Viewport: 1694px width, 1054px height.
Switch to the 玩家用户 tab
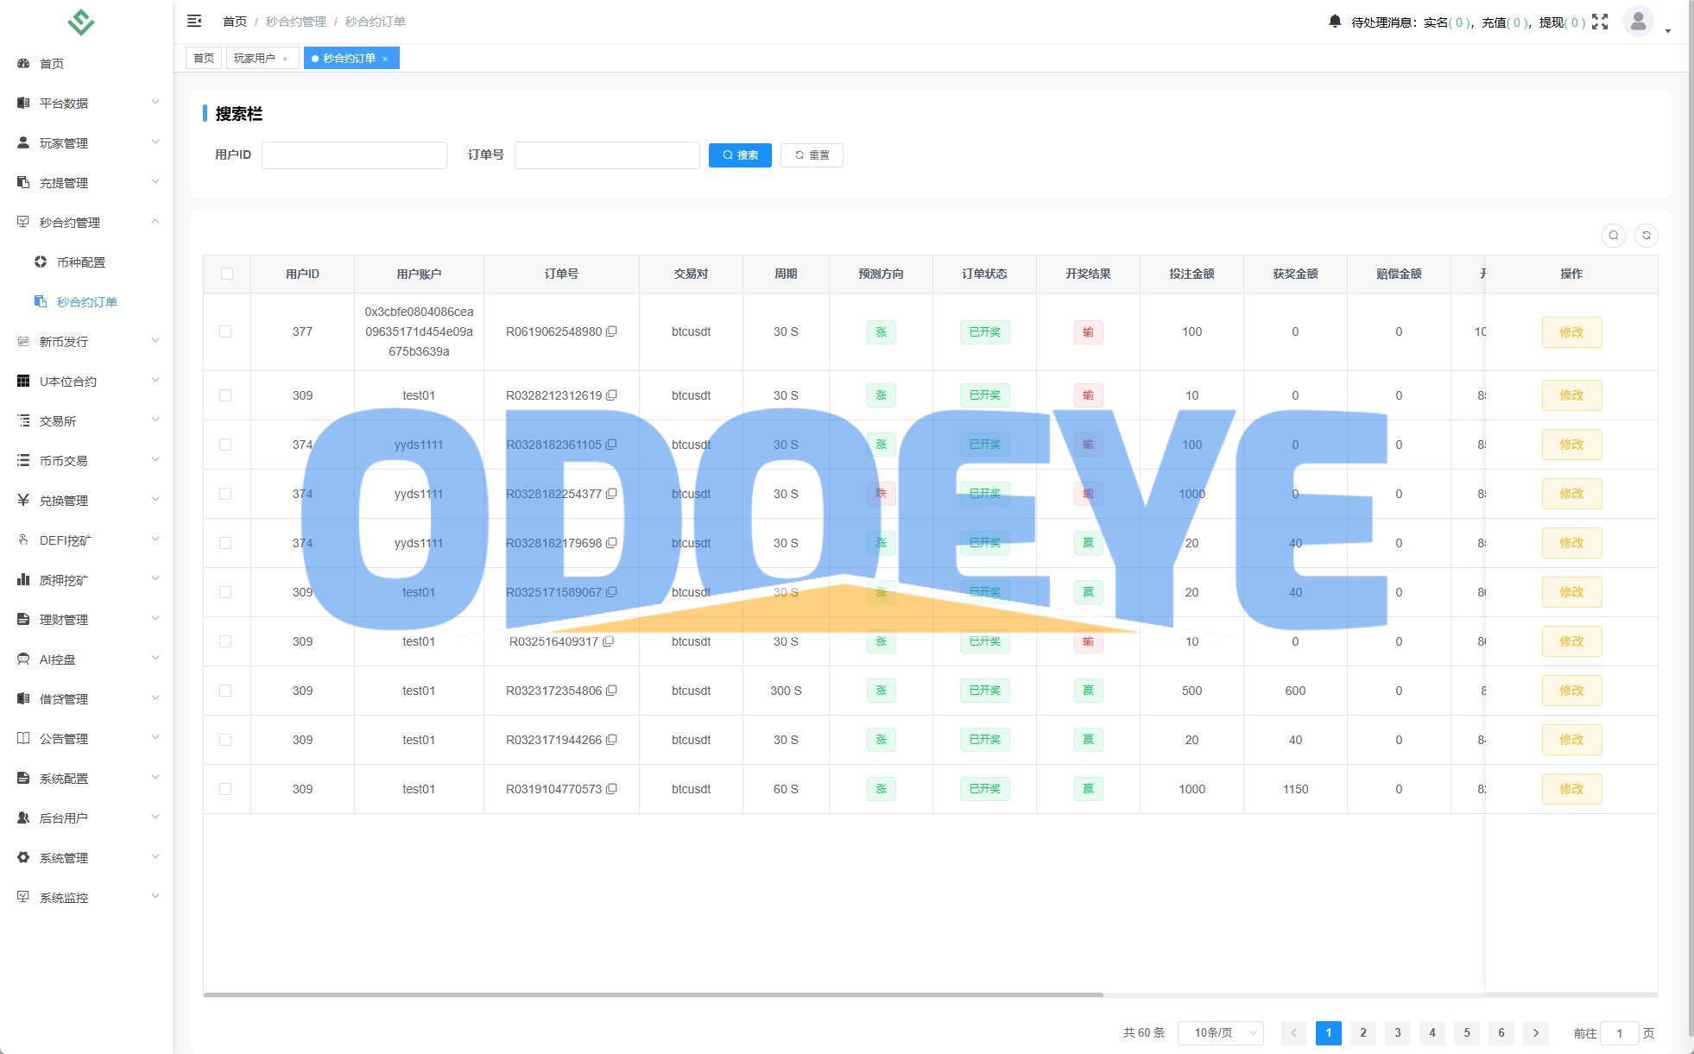255,58
